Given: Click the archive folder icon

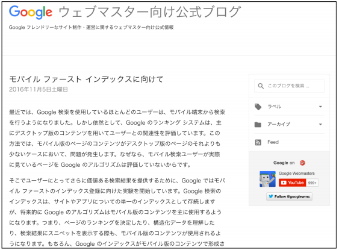Looking at the screenshot, I should tap(258, 124).
